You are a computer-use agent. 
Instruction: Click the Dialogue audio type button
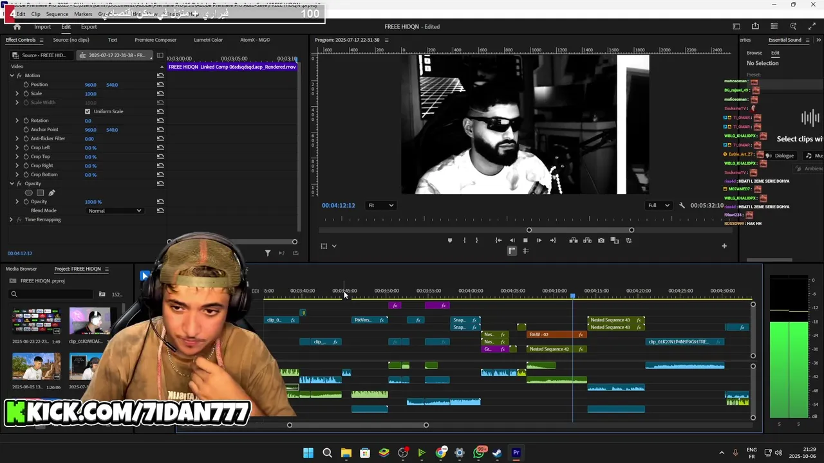[x=780, y=156]
